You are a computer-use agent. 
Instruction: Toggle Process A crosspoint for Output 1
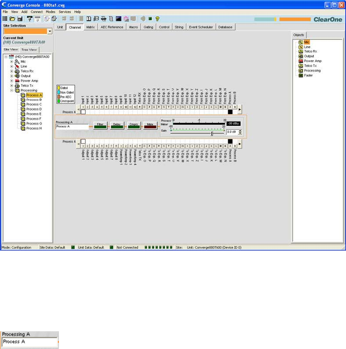[83, 141]
